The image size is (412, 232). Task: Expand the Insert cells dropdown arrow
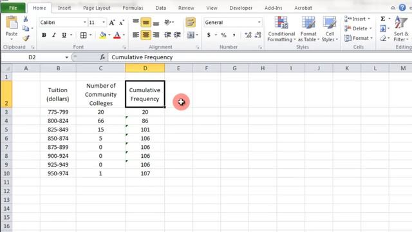(369, 19)
